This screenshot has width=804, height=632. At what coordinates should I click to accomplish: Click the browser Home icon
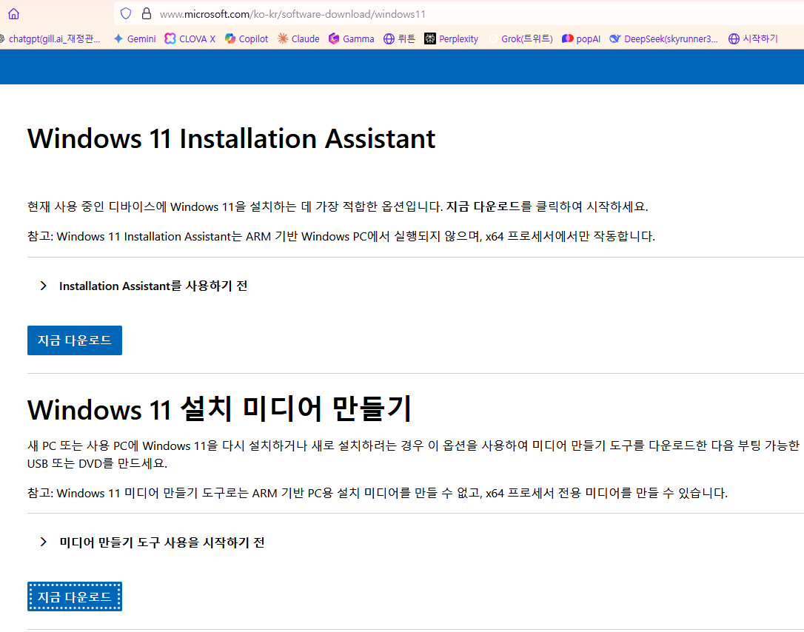pyautogui.click(x=14, y=14)
